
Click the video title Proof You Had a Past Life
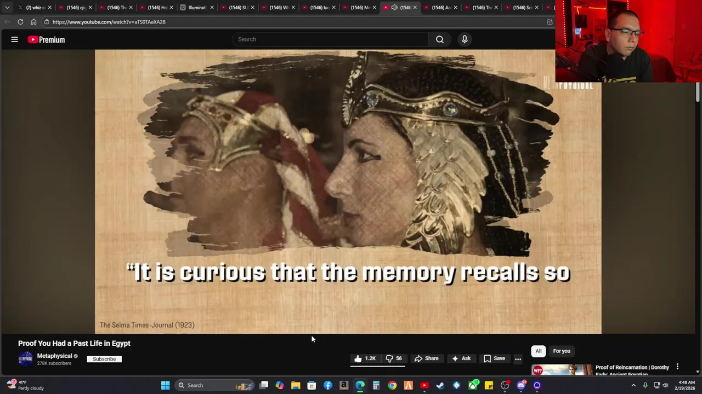74,343
